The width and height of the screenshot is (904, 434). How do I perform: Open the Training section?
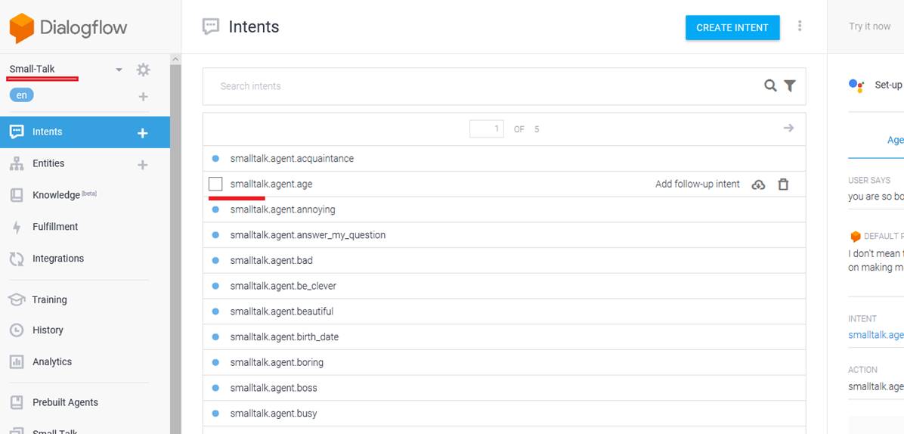pyautogui.click(x=49, y=299)
